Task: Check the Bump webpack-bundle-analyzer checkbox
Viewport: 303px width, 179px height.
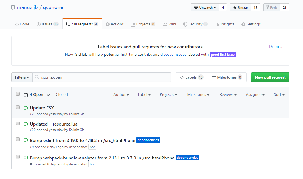Action: pos(18,157)
